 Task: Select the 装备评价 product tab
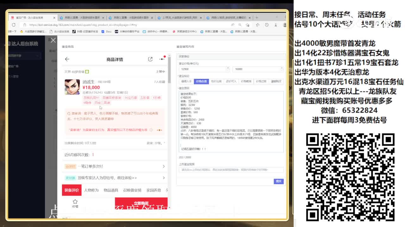tap(72, 190)
